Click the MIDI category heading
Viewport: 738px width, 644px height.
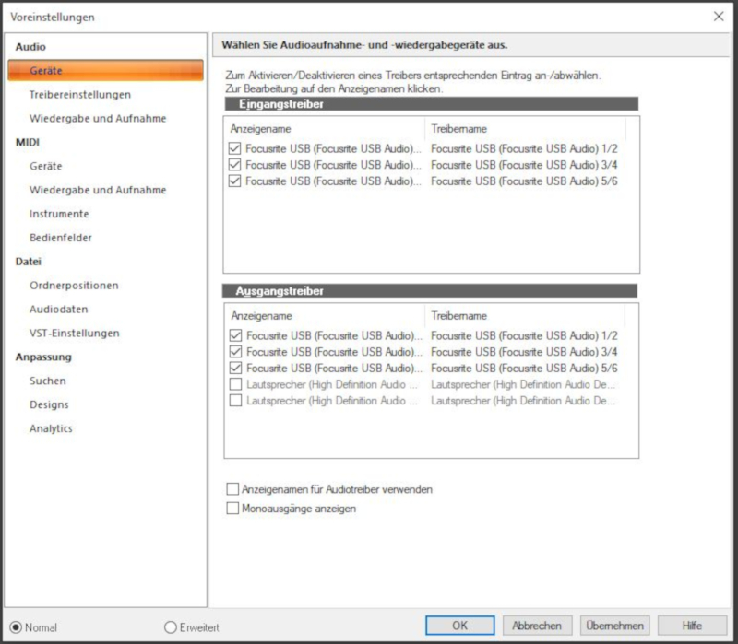(28, 142)
